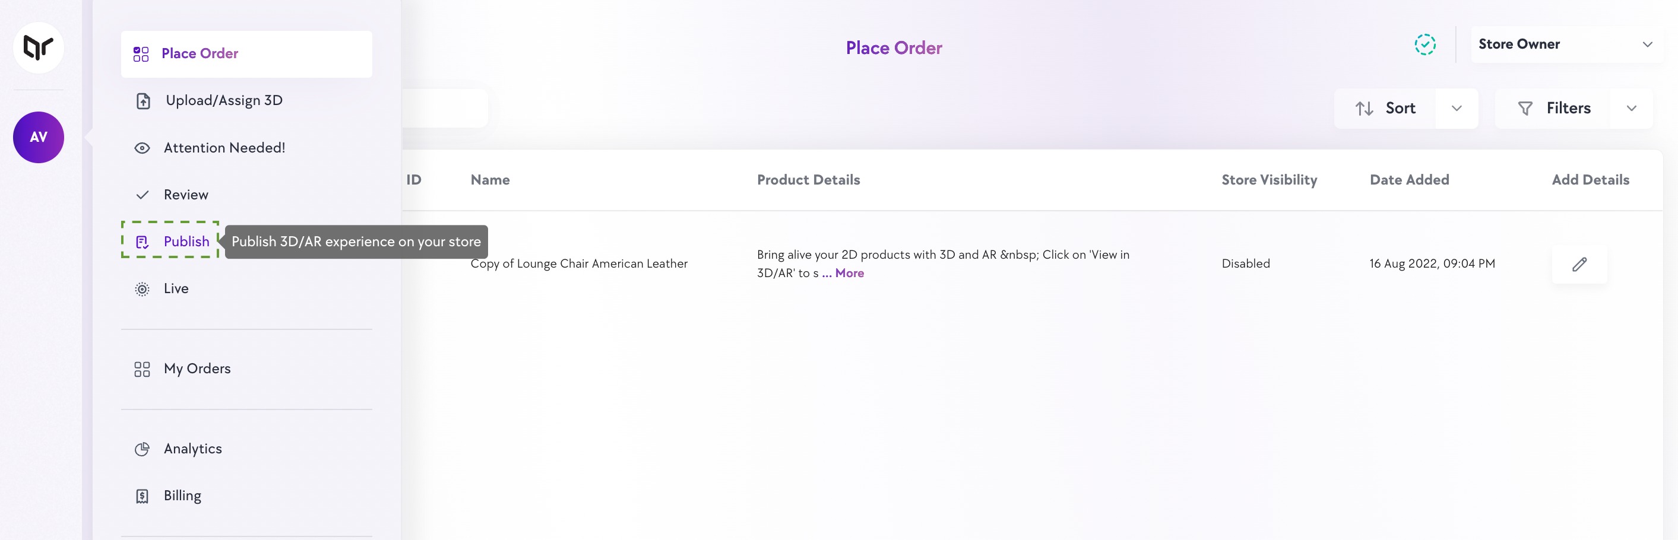Go to My Orders

pos(197,369)
